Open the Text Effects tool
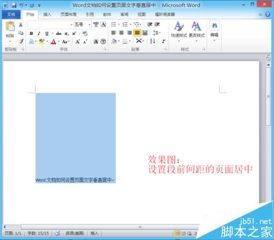274x240 pixels. tap(31, 42)
